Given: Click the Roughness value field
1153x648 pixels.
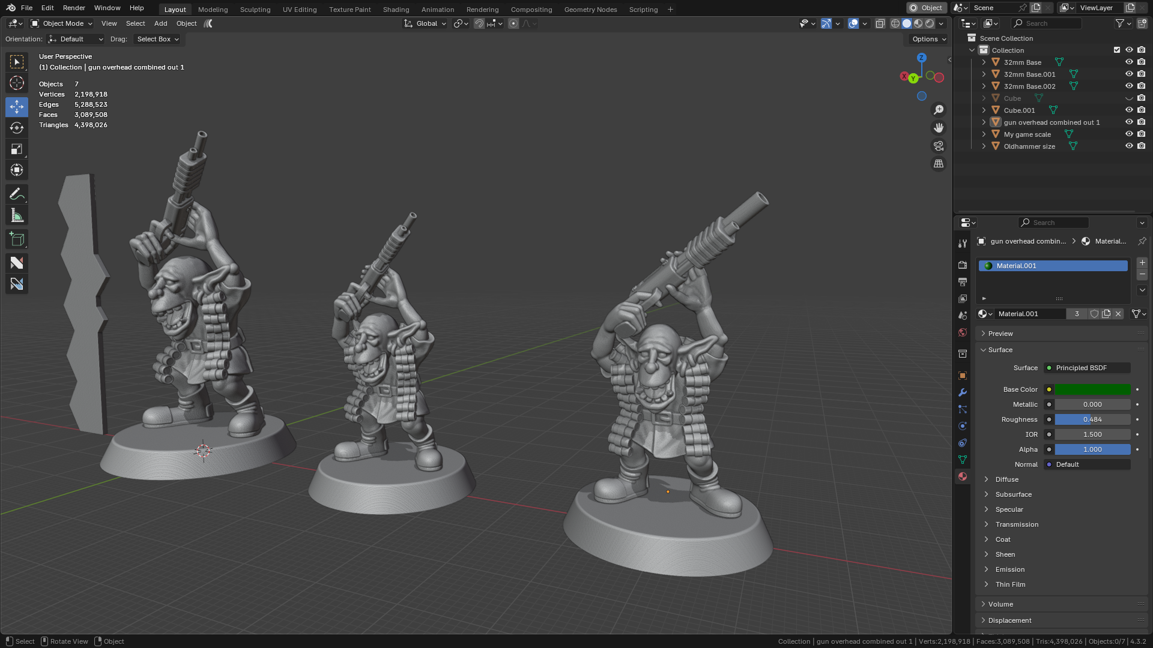Looking at the screenshot, I should click(x=1092, y=419).
